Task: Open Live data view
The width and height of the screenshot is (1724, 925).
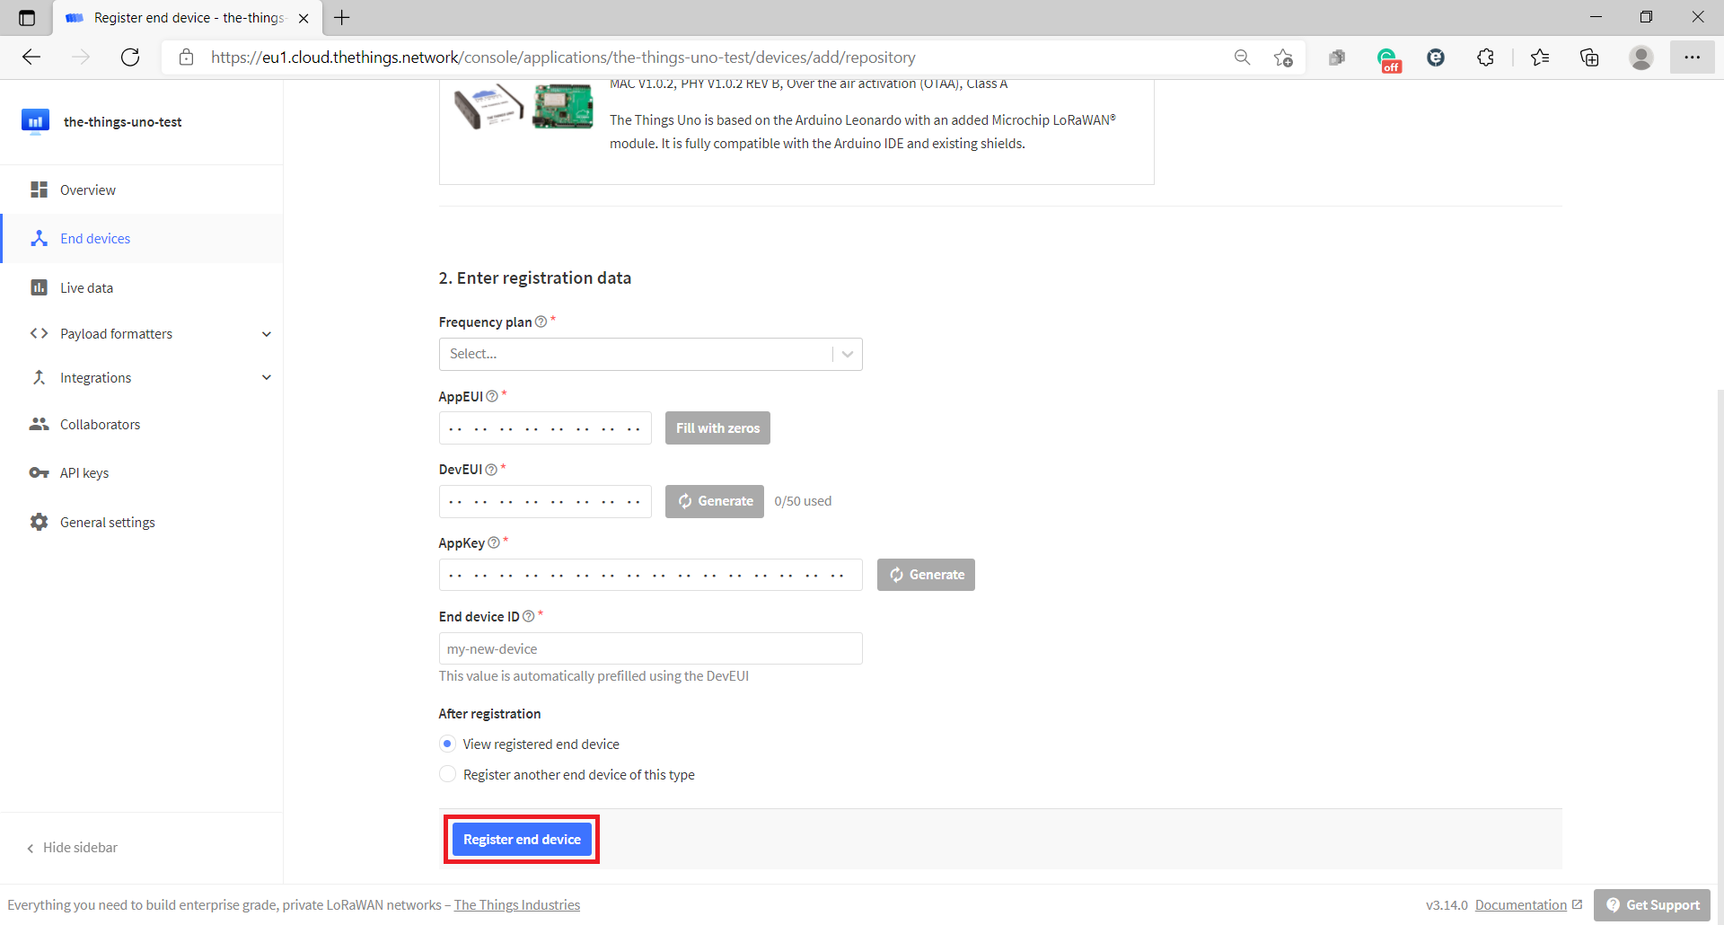Action: pyautogui.click(x=84, y=287)
